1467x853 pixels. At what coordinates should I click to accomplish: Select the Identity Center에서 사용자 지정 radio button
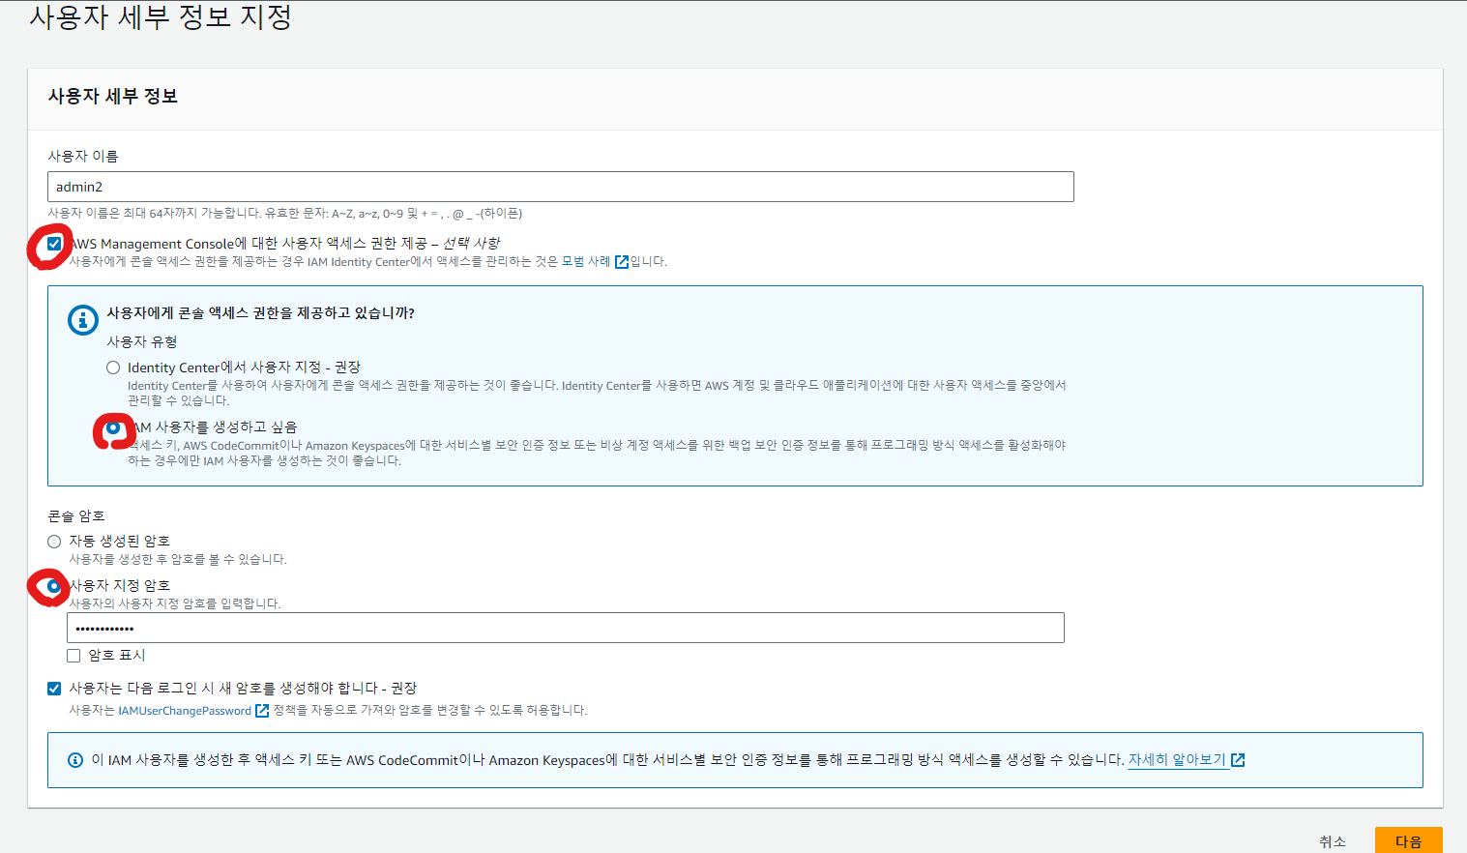[113, 368]
